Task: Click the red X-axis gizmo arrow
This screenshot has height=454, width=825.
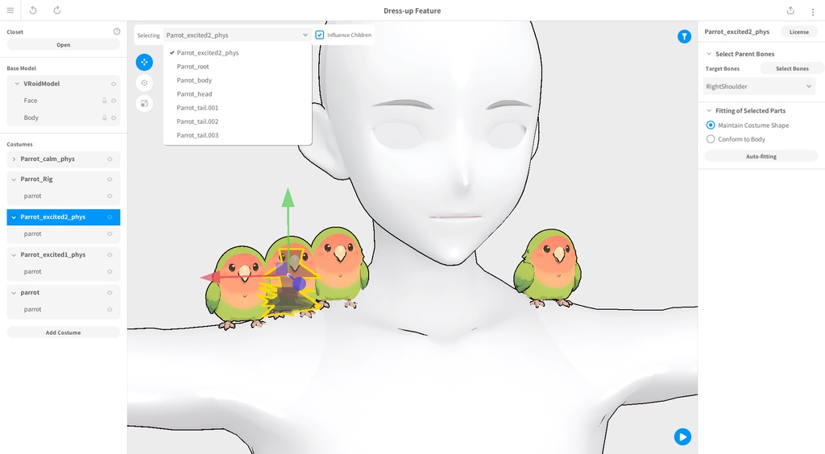Action: click(209, 278)
